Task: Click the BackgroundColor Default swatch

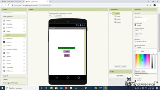Action: (135, 47)
